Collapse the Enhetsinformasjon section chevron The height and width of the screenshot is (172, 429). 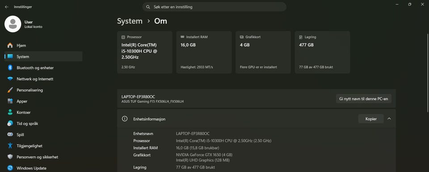click(x=389, y=119)
